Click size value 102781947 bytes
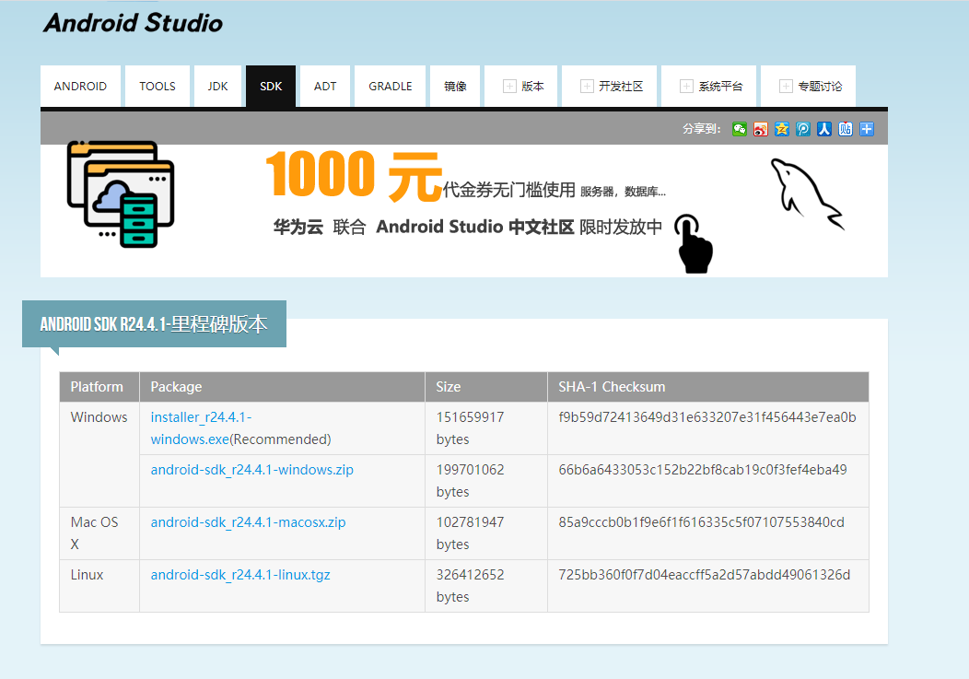 (x=471, y=533)
